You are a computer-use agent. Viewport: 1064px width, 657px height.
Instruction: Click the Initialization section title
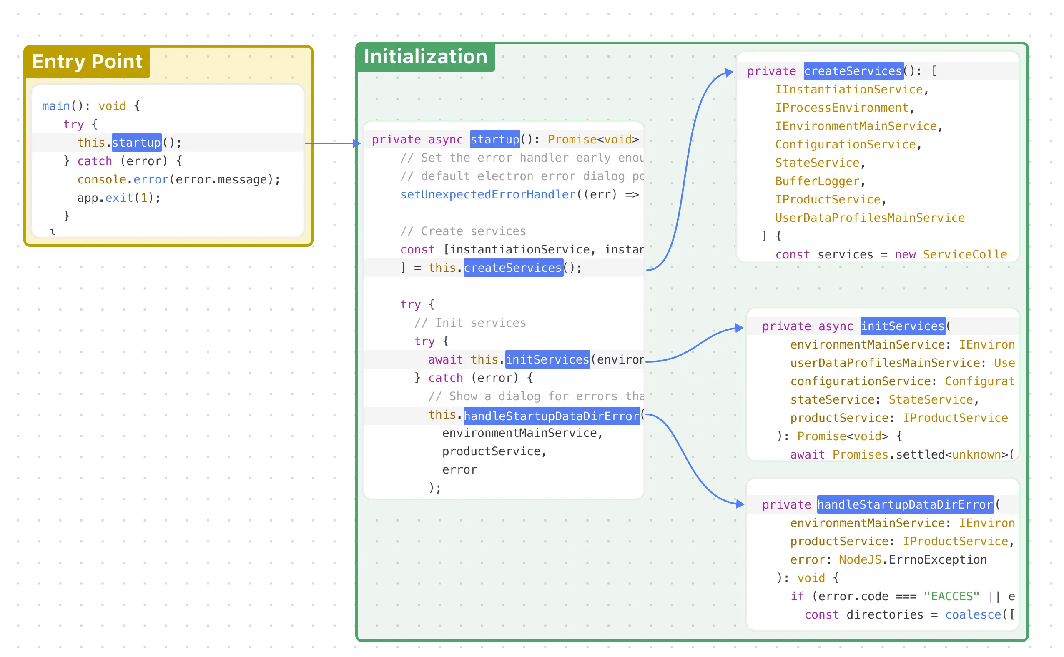(426, 56)
